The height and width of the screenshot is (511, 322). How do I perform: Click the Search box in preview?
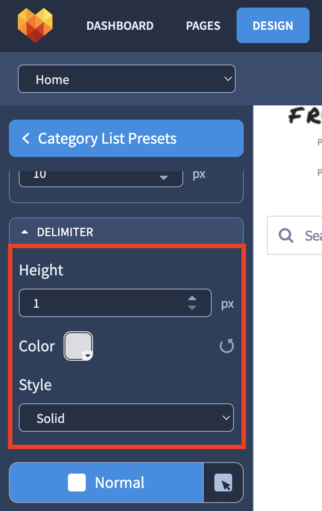tap(294, 235)
